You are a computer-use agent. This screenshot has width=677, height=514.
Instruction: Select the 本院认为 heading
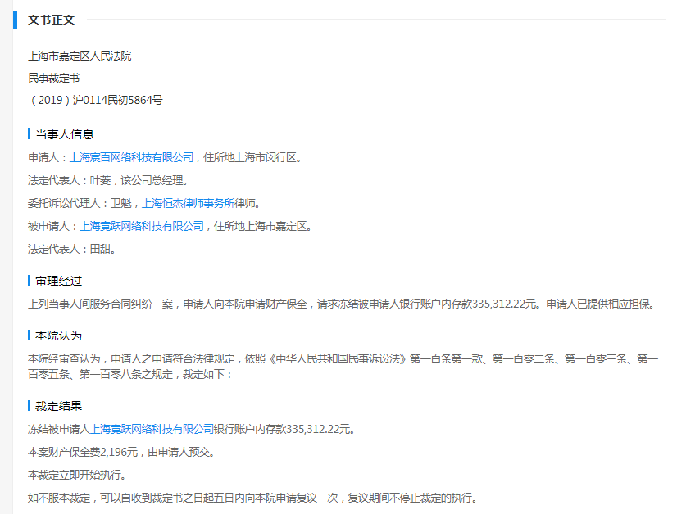tap(58, 336)
